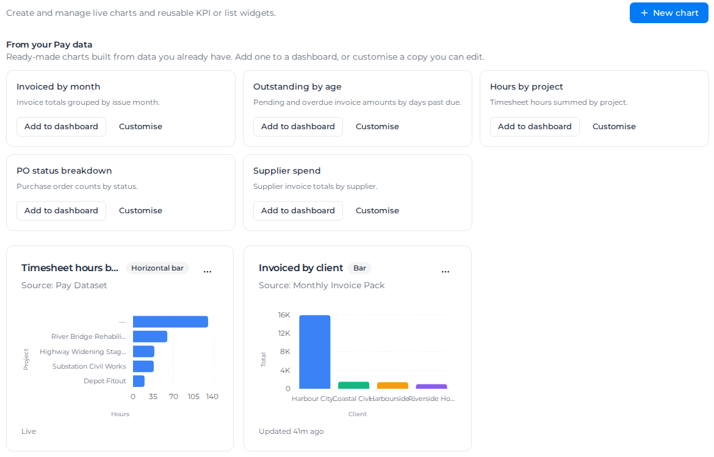Click the Riverside Ho... axis label
The height and width of the screenshot is (457, 714).
[x=431, y=399]
